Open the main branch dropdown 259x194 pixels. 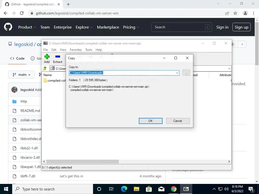tap(21, 75)
